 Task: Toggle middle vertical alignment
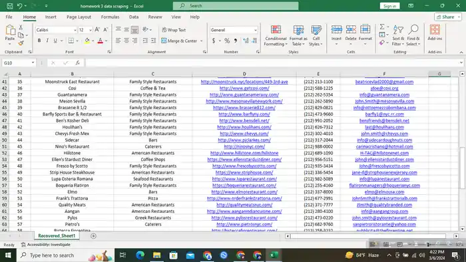click(x=126, y=30)
